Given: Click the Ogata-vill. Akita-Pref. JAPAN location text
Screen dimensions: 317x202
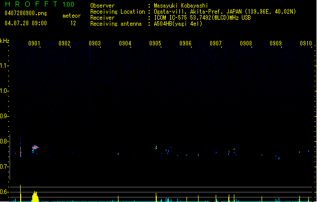Looking at the screenshot, I should coord(225,12).
